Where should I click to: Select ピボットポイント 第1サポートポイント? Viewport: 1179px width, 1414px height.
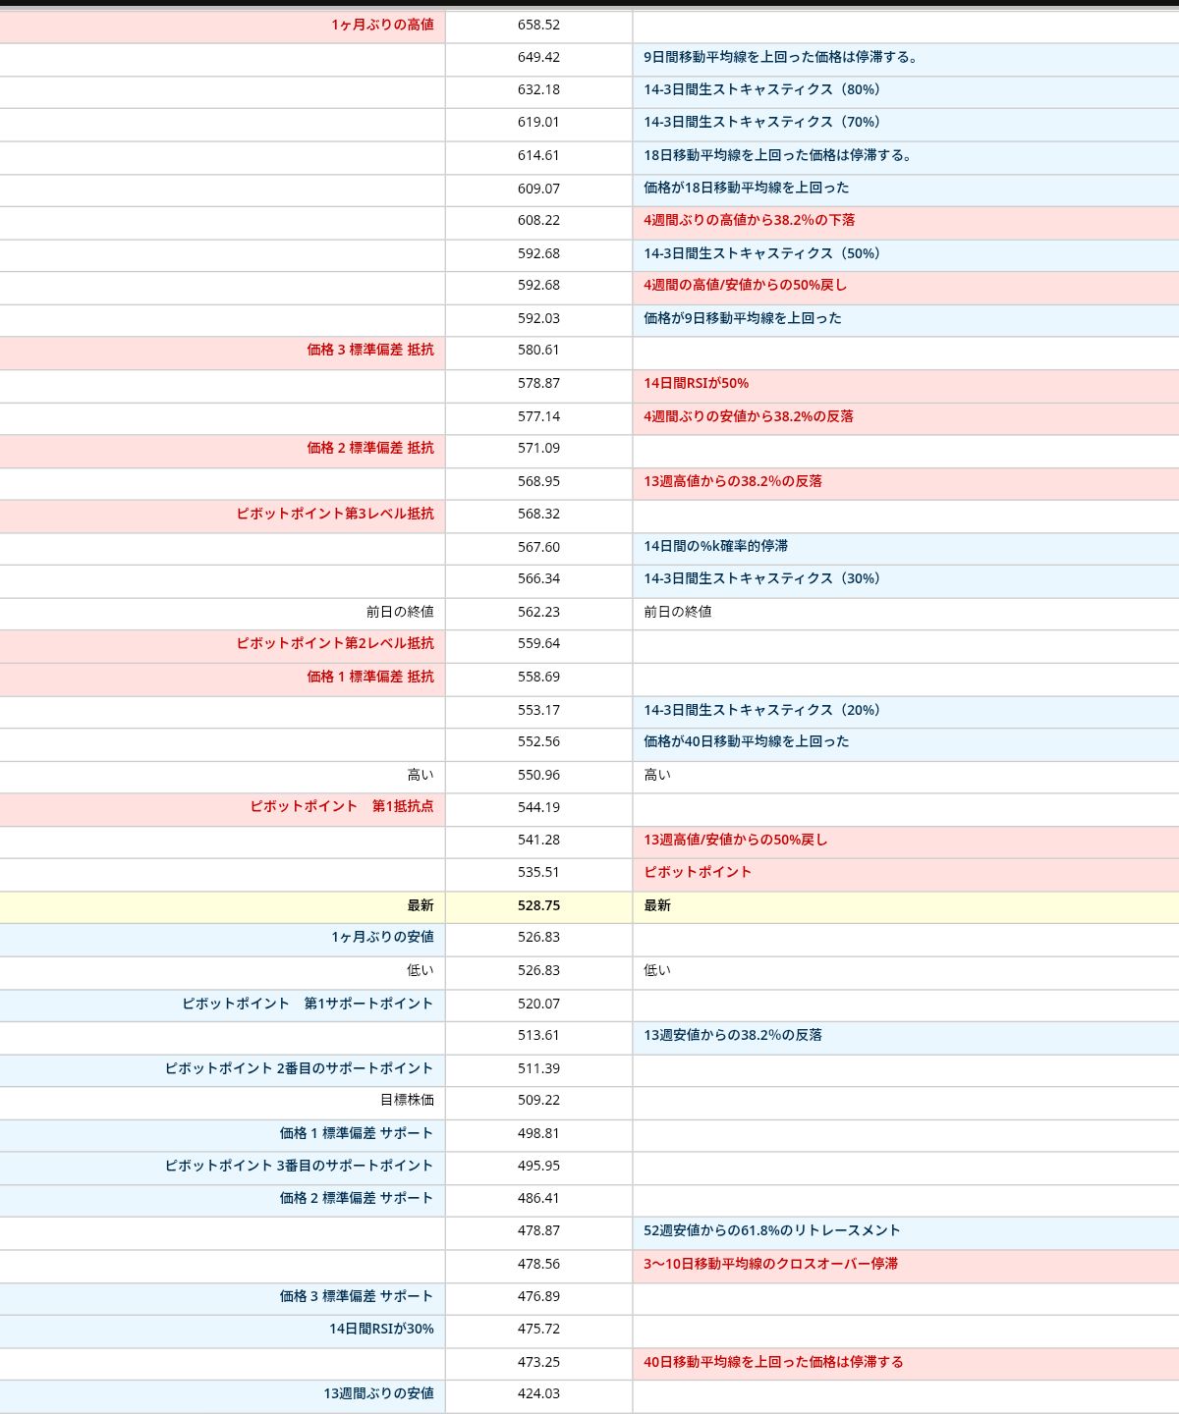pos(308,1004)
